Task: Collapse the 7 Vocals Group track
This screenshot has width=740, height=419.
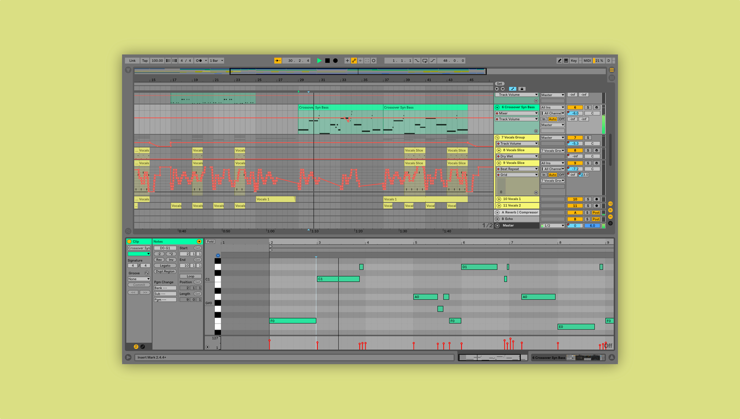Action: 497,138
